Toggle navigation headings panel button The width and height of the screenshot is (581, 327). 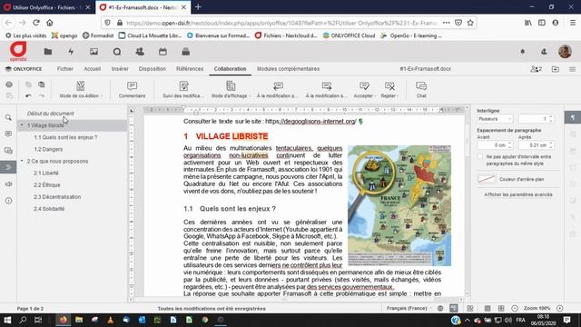(x=8, y=167)
